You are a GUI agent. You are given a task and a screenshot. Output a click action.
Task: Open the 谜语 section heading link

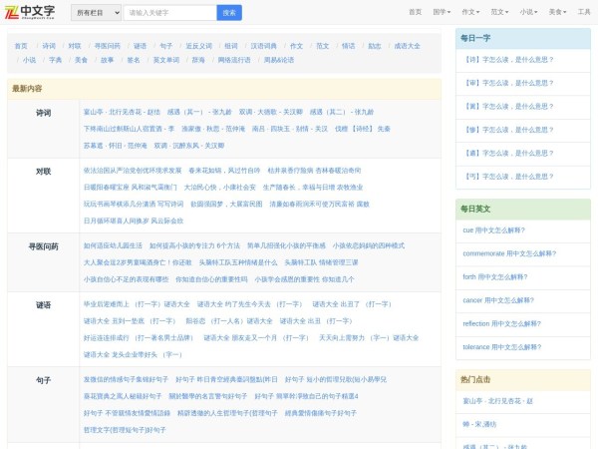pyautogui.click(x=44, y=304)
